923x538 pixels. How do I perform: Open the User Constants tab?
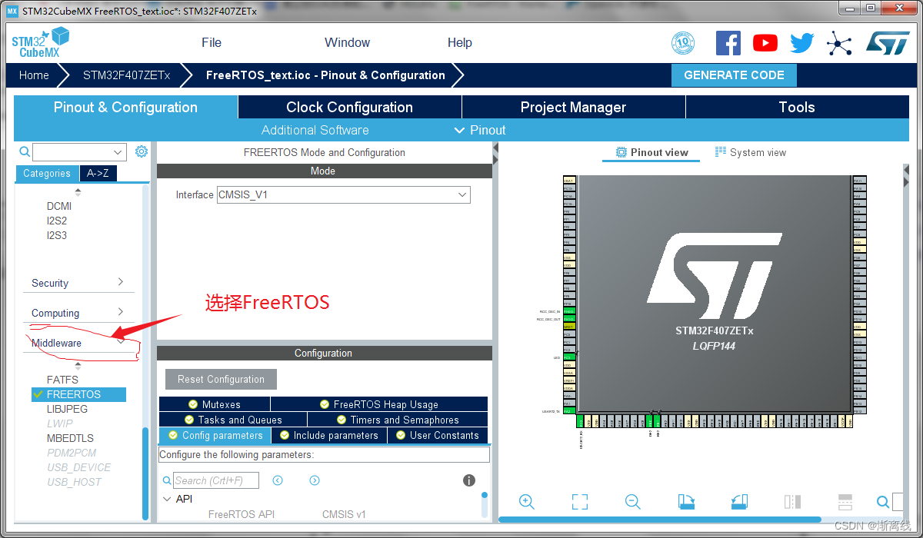click(438, 435)
